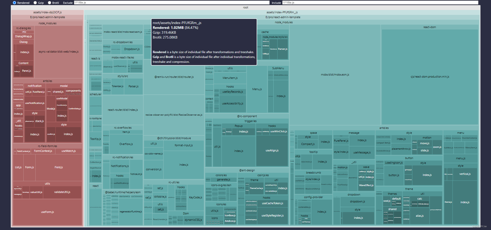Click the KeyCode.js cell
Viewport: 491px width, 230px height.
[x=195, y=198]
